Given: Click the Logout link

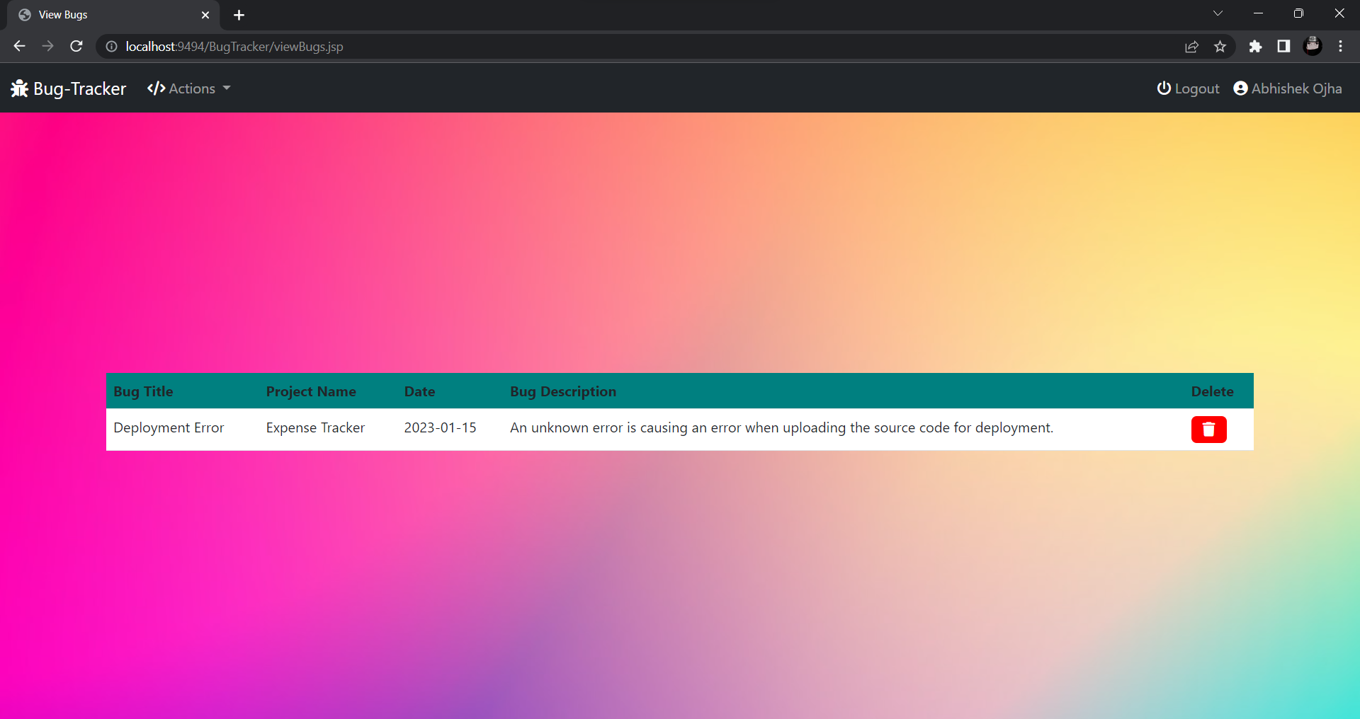Looking at the screenshot, I should 1196,88.
